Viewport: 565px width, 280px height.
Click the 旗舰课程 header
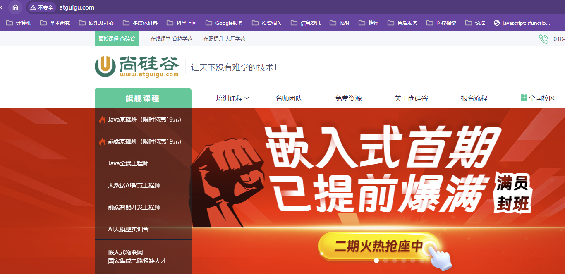pos(143,98)
